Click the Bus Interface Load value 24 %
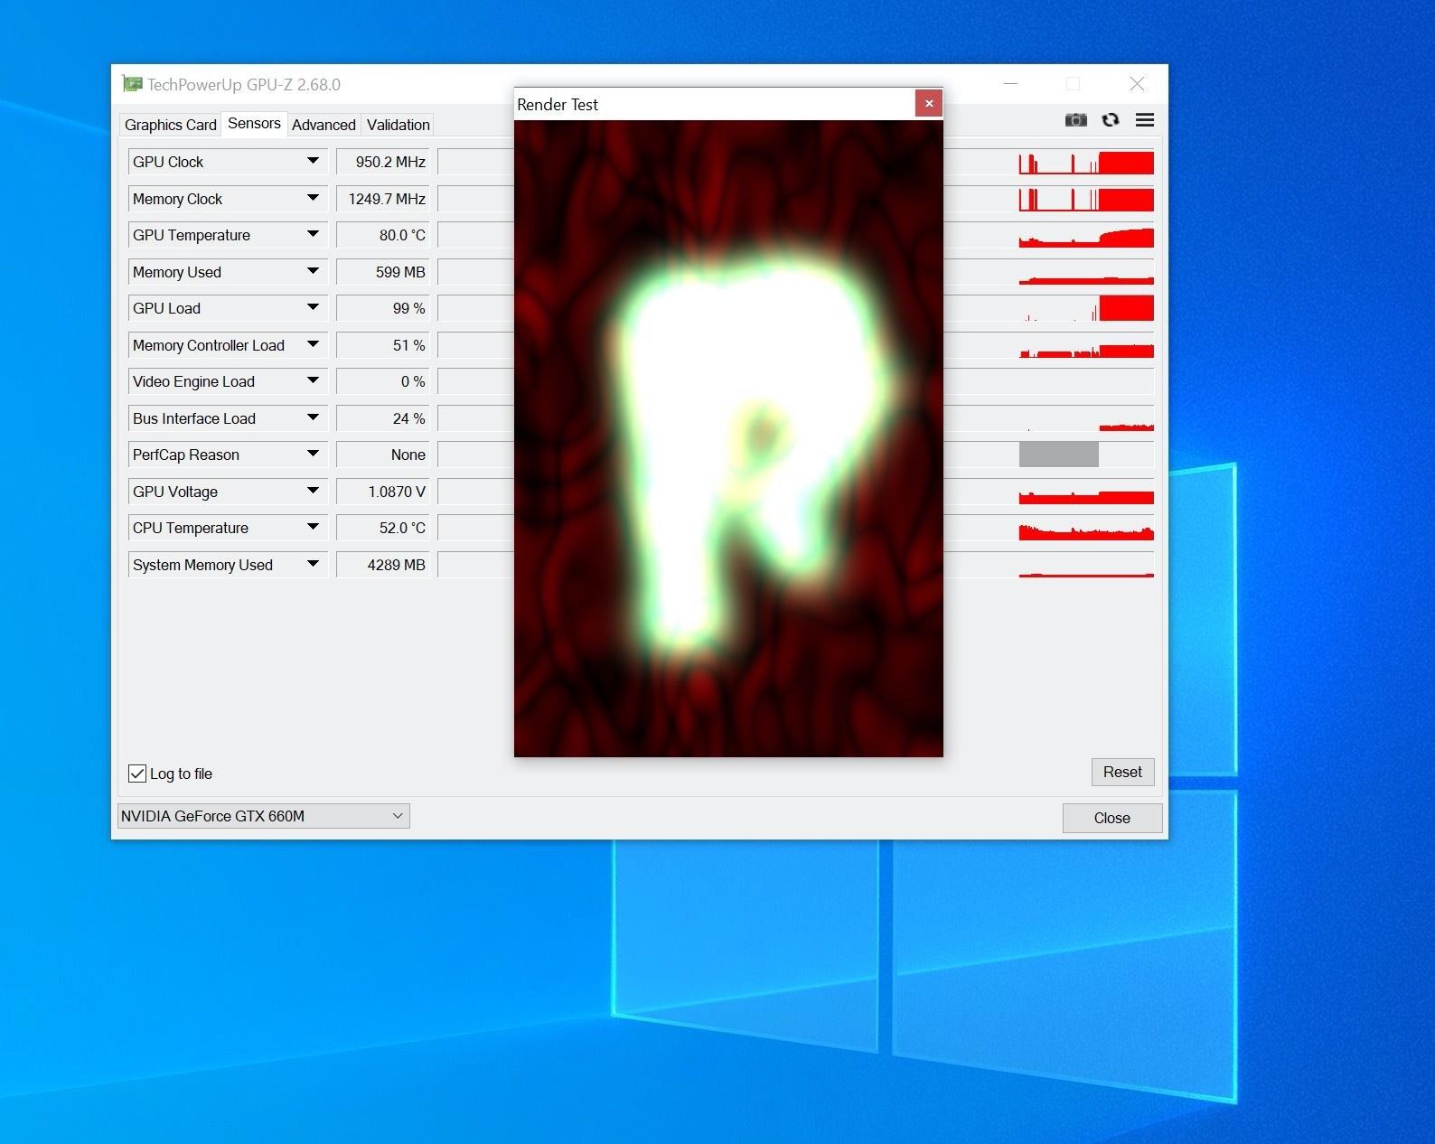Screen dimensions: 1435x1144 (382, 418)
